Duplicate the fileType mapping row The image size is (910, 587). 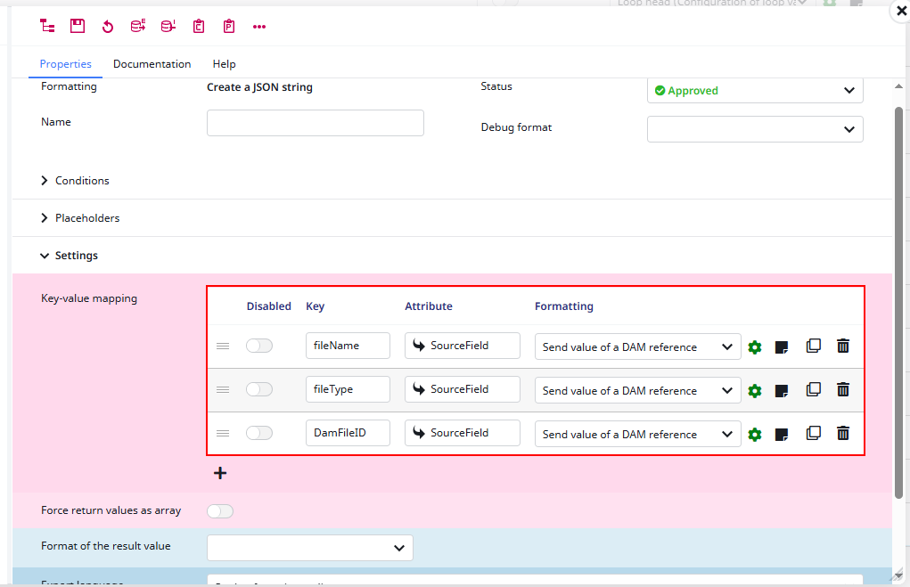click(x=813, y=390)
